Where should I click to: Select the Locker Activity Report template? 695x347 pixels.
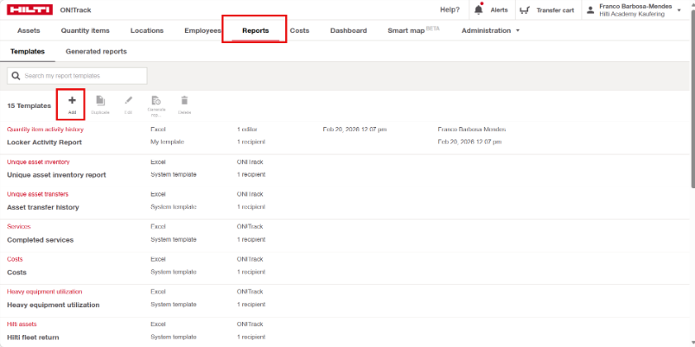[x=44, y=142]
